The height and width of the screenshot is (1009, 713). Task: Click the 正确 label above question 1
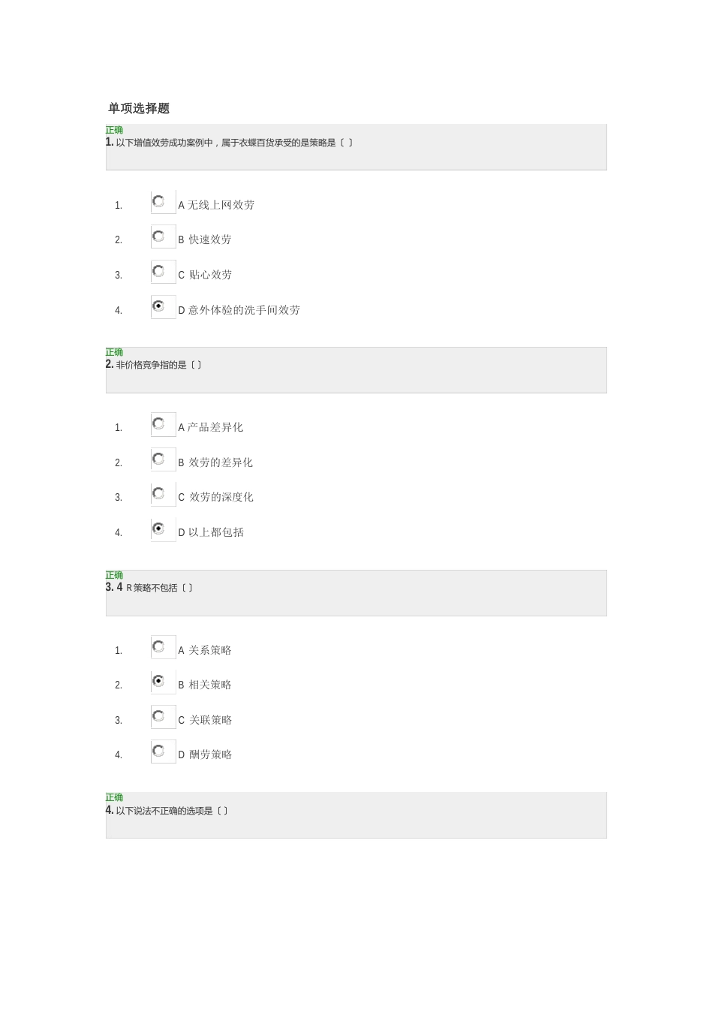point(114,130)
